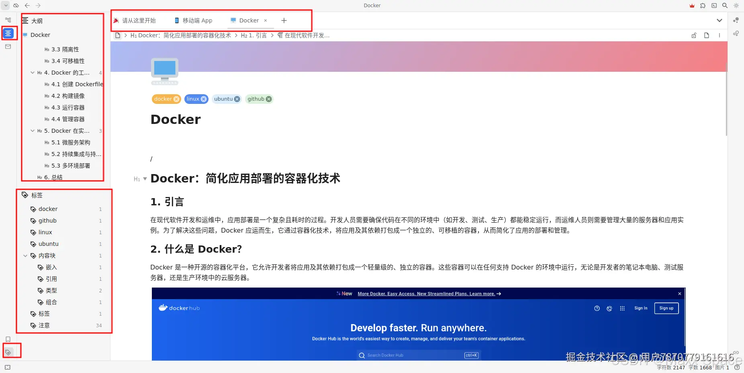Open the inbox envelope icon
Screen dimensions: 744x373
tap(8, 47)
